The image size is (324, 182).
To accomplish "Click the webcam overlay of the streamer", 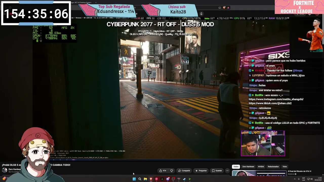I will pos(263,143).
